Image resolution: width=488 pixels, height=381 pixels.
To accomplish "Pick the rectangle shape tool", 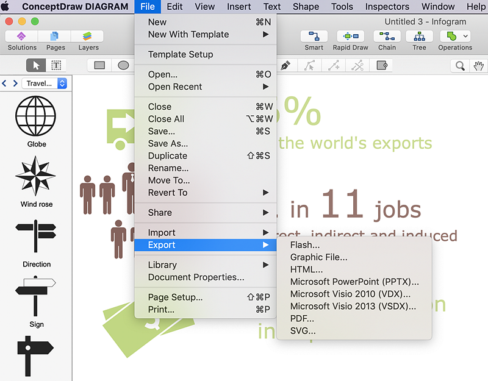I will (99, 65).
